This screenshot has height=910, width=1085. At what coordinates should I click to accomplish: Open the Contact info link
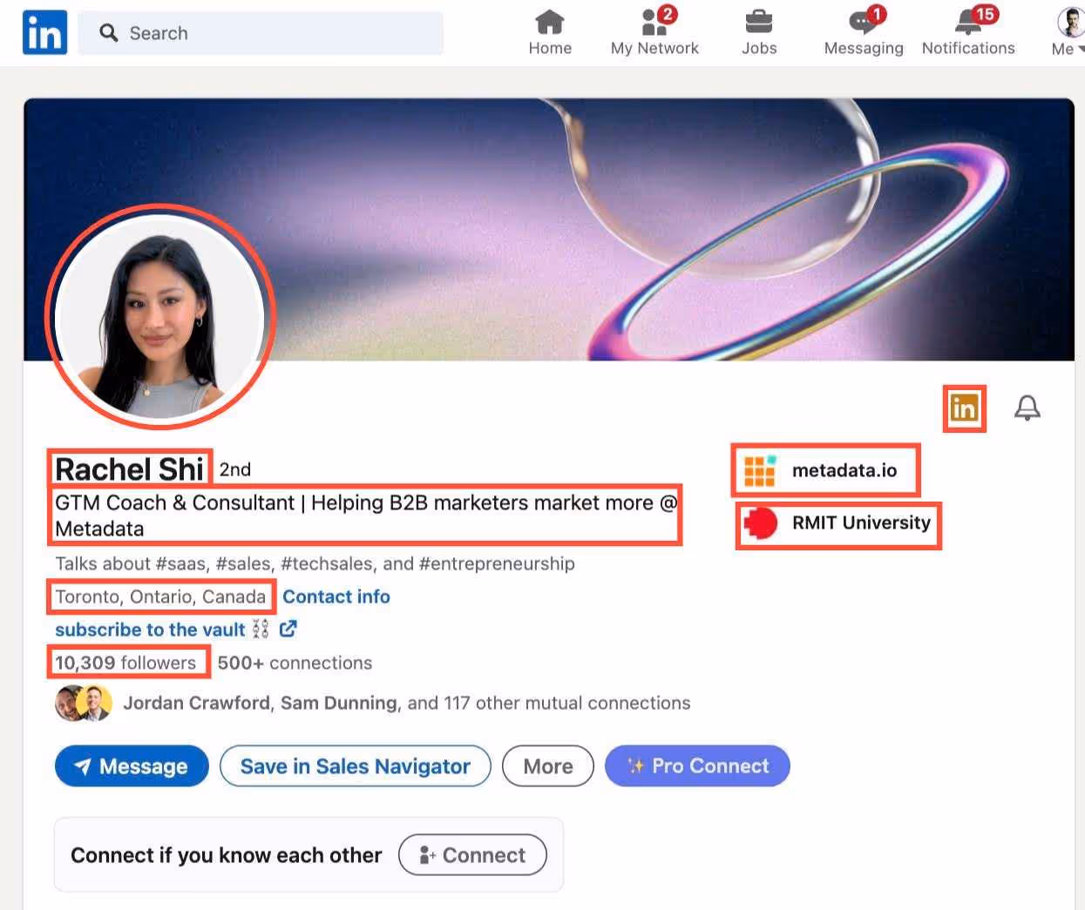coord(336,597)
